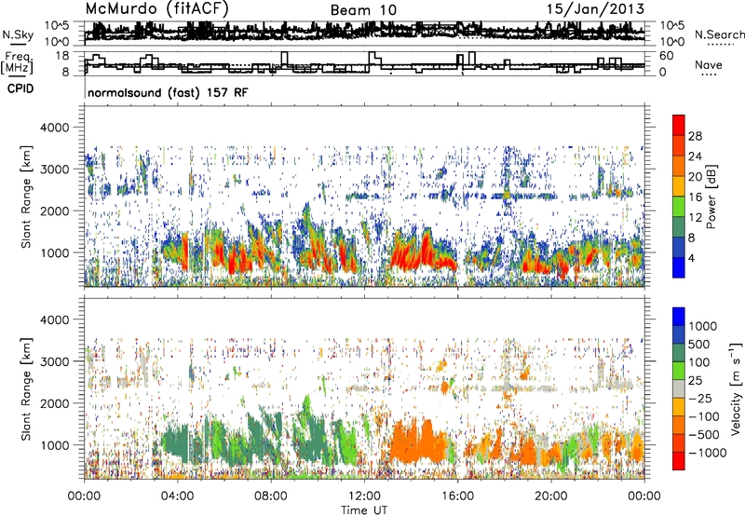
Task: Click the blue top of velocity colorbar
Action: click(x=679, y=317)
